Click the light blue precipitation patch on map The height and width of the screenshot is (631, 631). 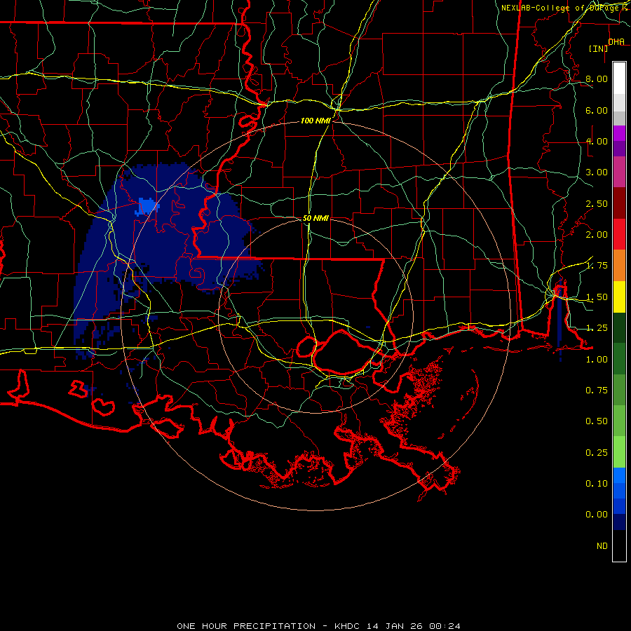pos(147,206)
